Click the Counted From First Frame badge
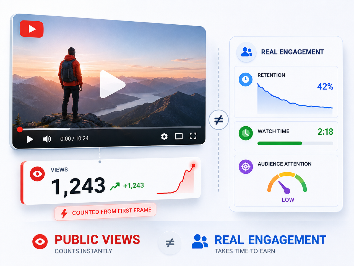Viewport: 354px width, 266px height. pyautogui.click(x=105, y=212)
